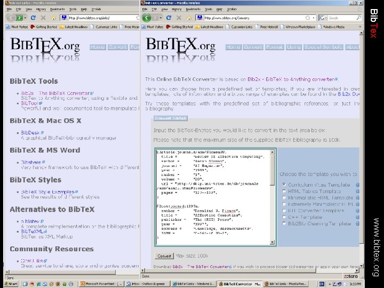Follow BibTeXML link in Links window

click(32, 231)
